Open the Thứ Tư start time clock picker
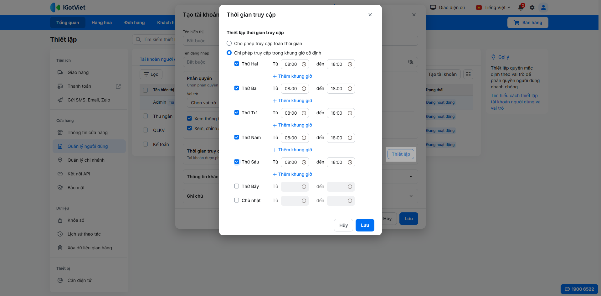The image size is (601, 296). click(304, 113)
